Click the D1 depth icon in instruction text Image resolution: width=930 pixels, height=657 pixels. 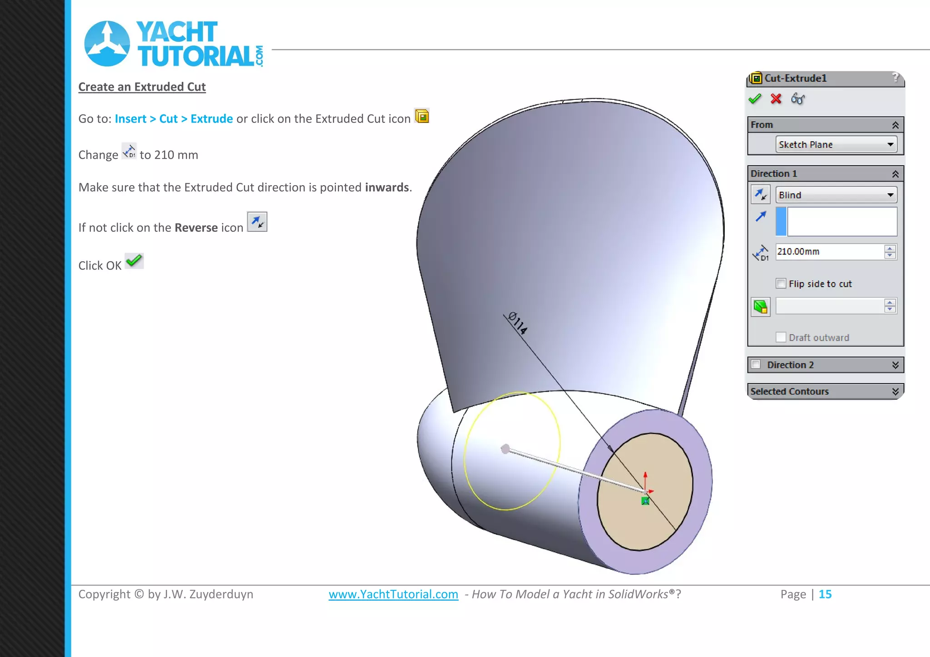pos(129,152)
